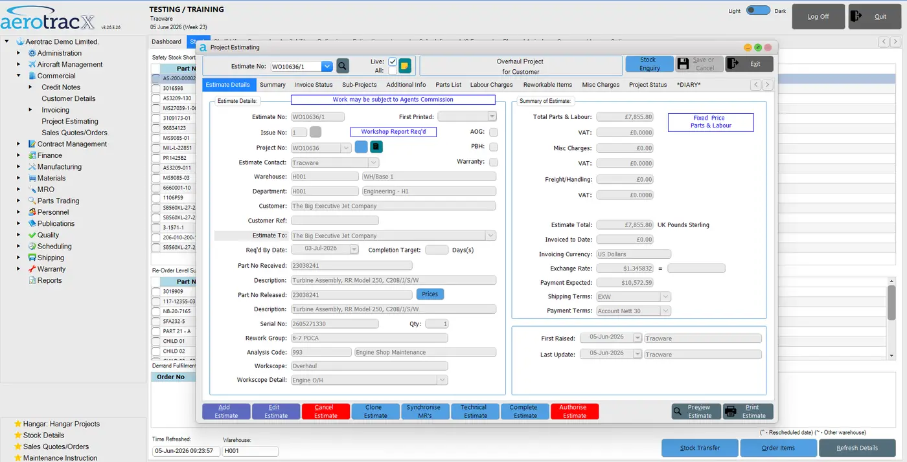907x462 pixels.
Task: Open the yellow sticky note icon
Action: [404, 66]
